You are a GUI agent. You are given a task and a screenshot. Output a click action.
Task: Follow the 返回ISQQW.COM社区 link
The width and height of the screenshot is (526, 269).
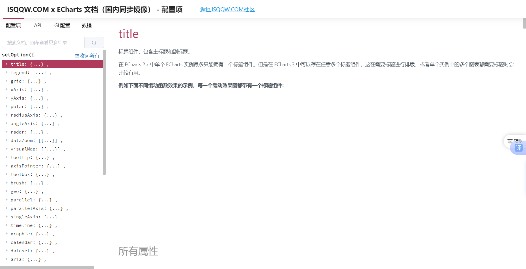pos(227,9)
